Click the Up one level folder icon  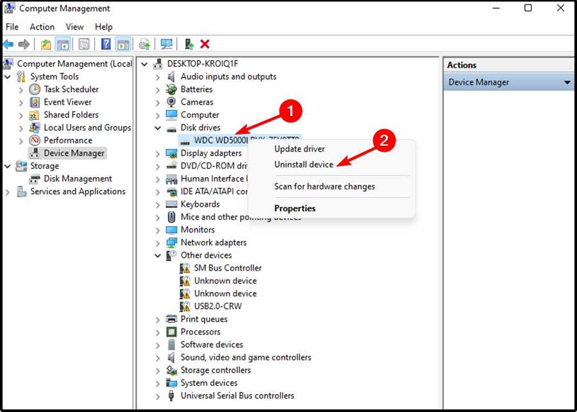tap(46, 44)
